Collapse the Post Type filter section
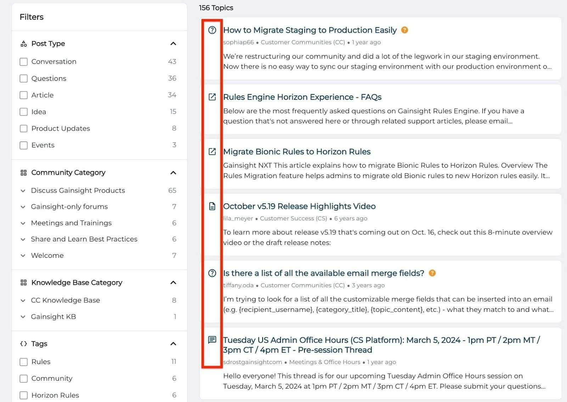This screenshot has height=402, width=567. click(173, 44)
